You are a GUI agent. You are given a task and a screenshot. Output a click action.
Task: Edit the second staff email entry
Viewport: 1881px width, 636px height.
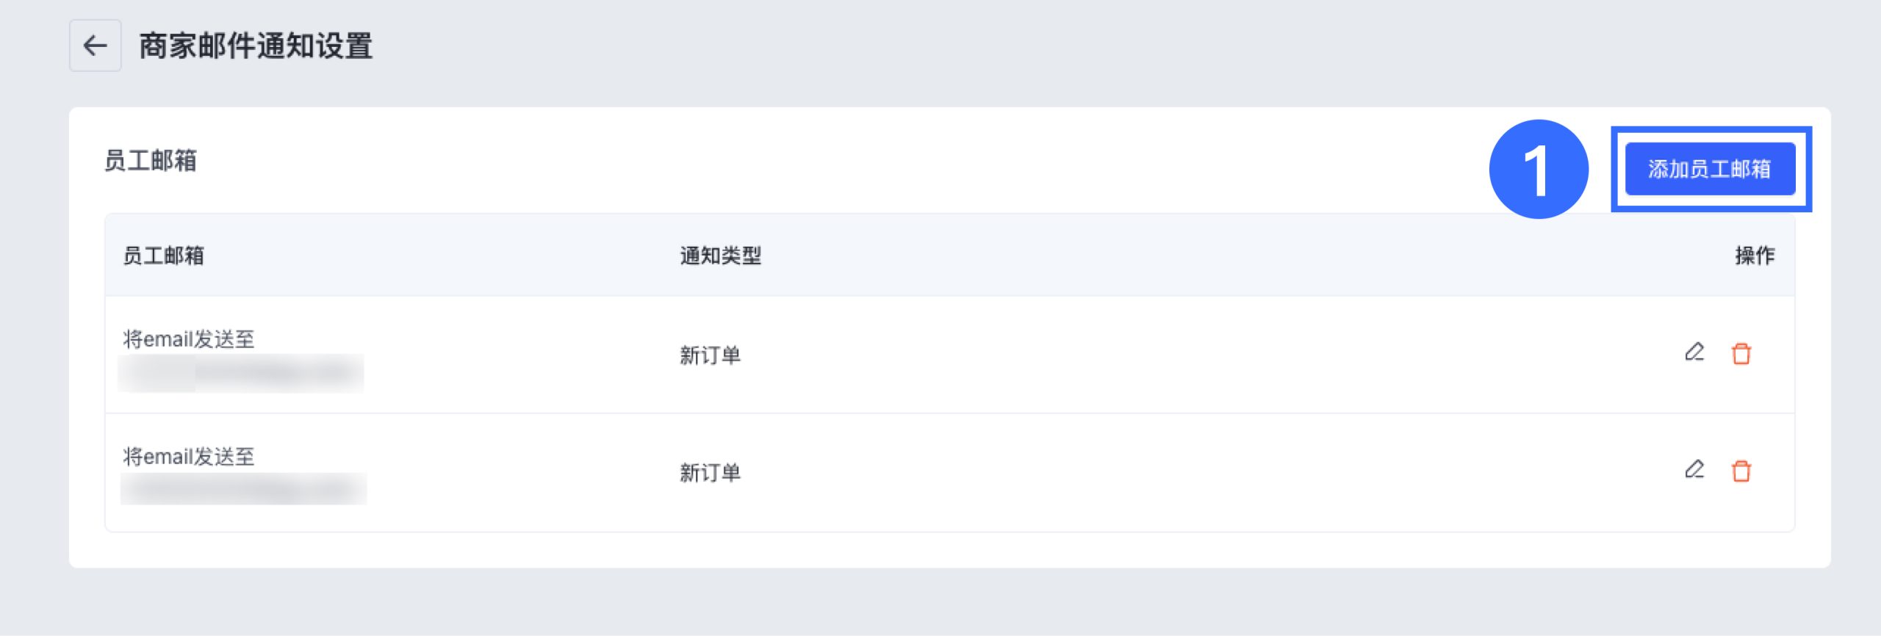pyautogui.click(x=1694, y=470)
